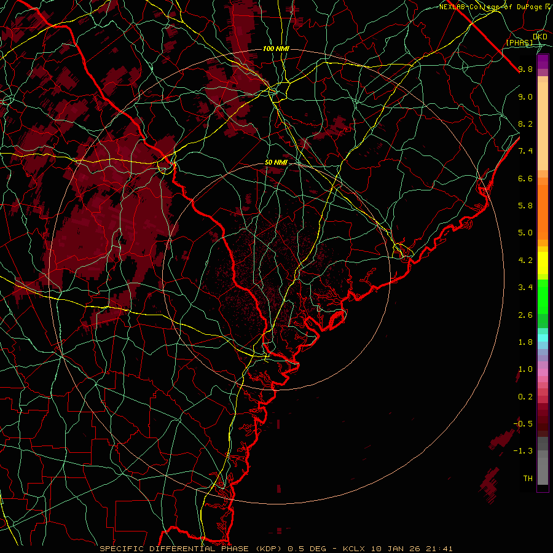
Task: Click the -1.3 value on color scale
Action: pyautogui.click(x=523, y=451)
